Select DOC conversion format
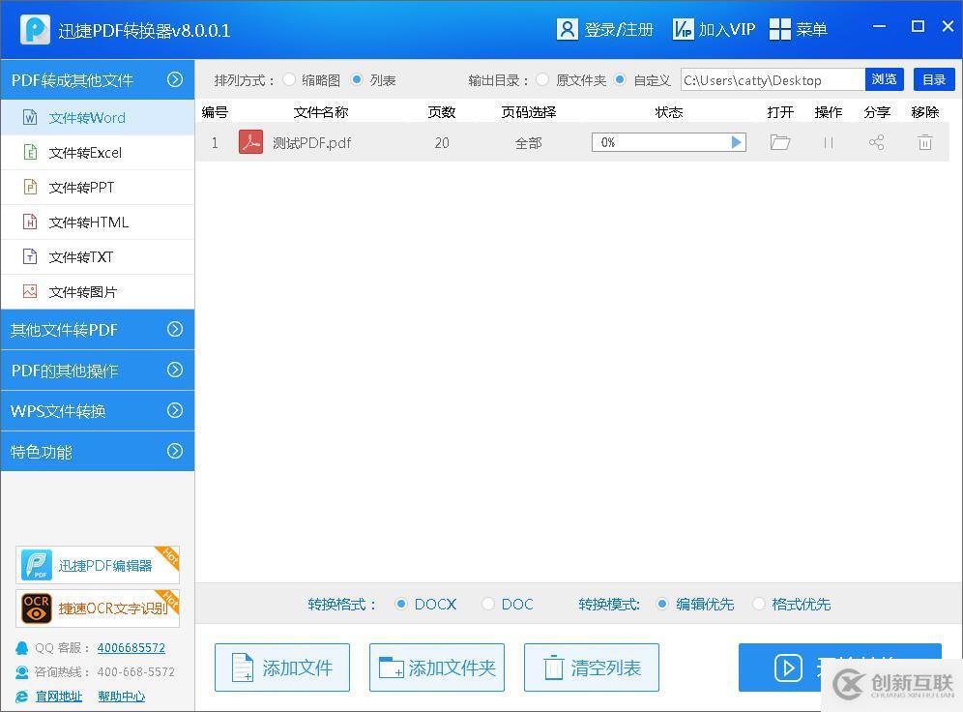 coord(488,604)
